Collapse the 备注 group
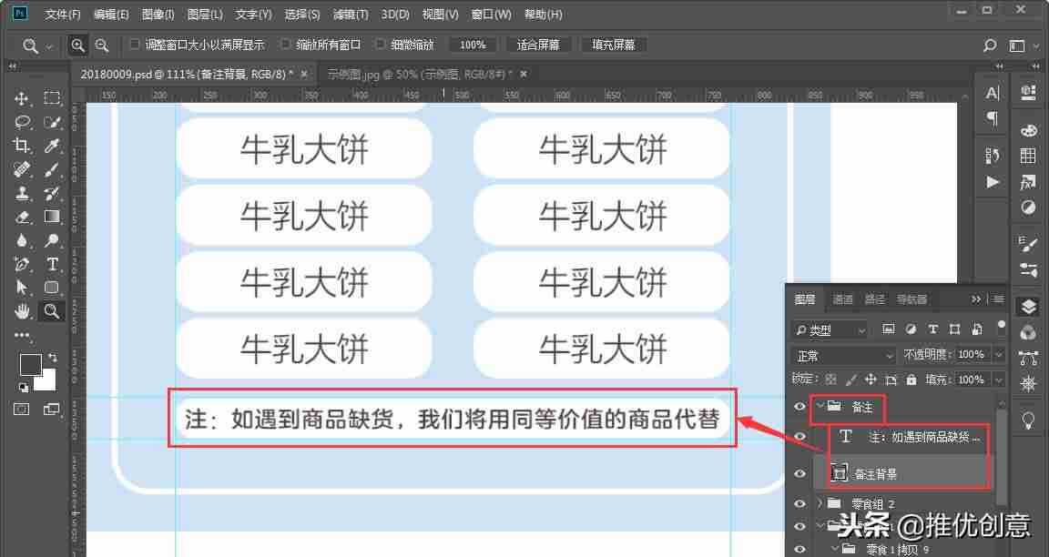Screen dimensions: 1049x557 click(820, 406)
